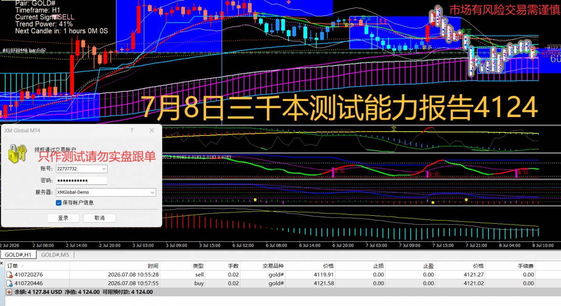Click the 3 Jul 03:00 time axis label
Image resolution: width=561 pixels, height=306 pixels.
coord(144,245)
